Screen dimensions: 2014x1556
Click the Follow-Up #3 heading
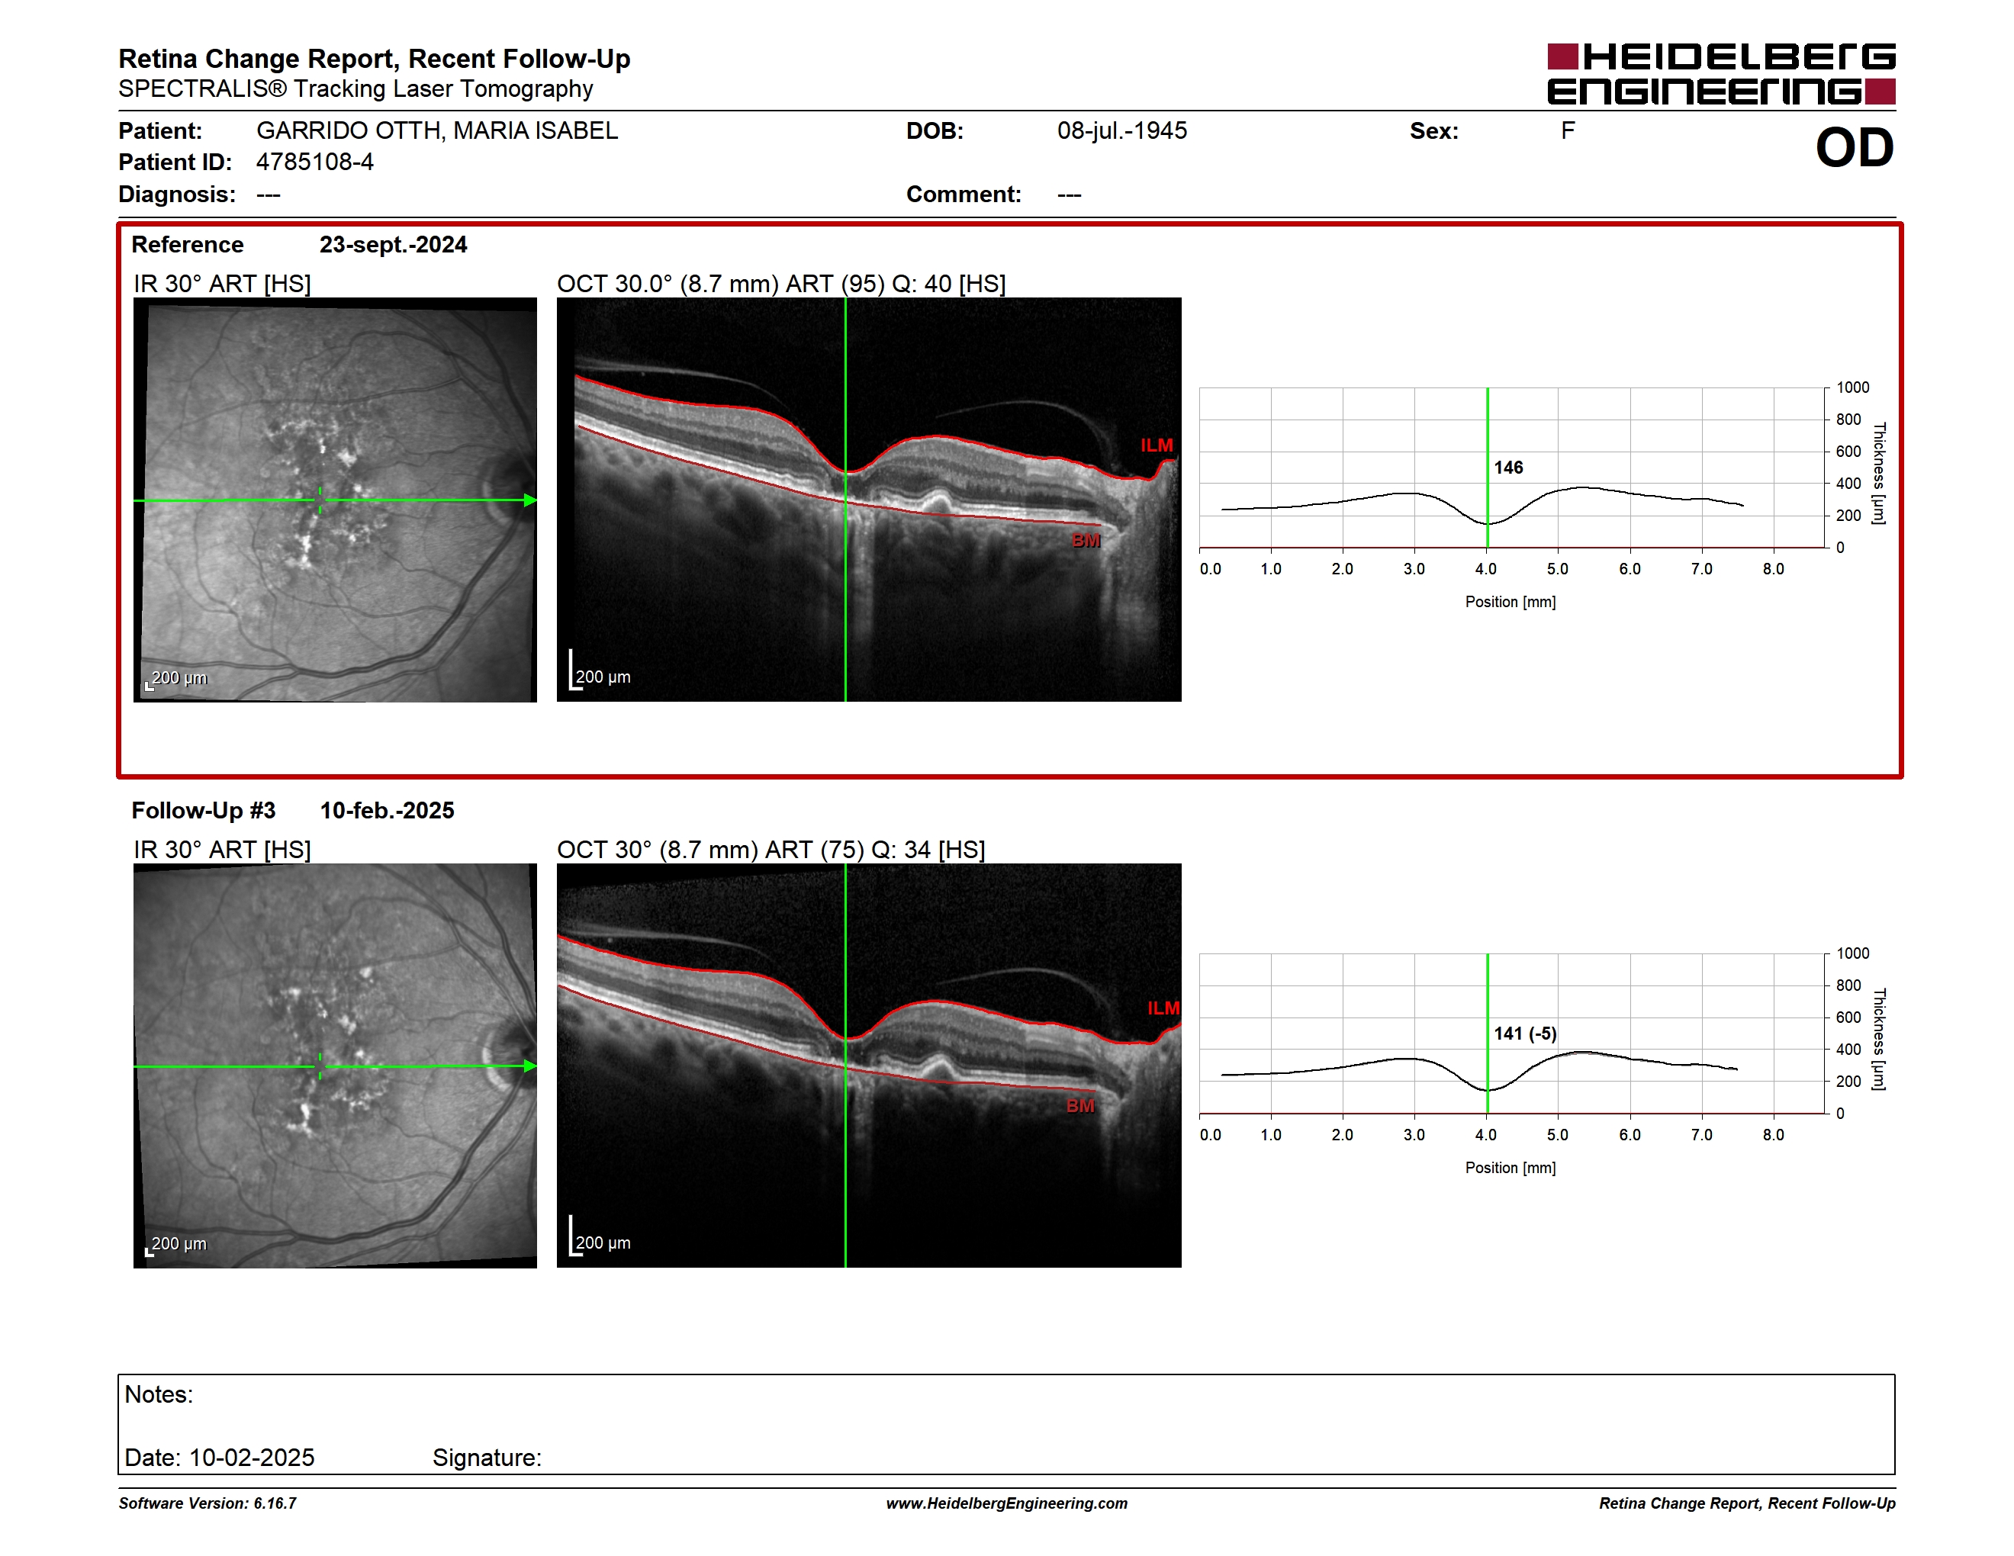[203, 812]
